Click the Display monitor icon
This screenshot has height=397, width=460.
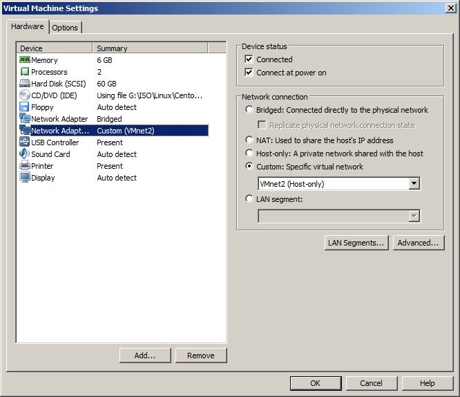point(25,178)
